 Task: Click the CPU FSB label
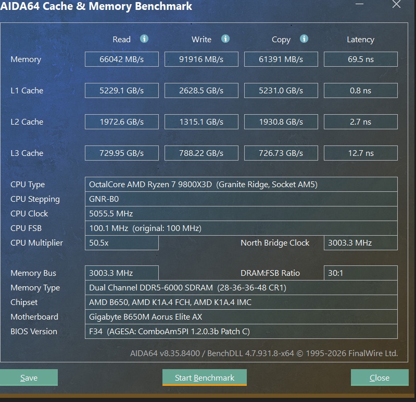pyautogui.click(x=26, y=228)
